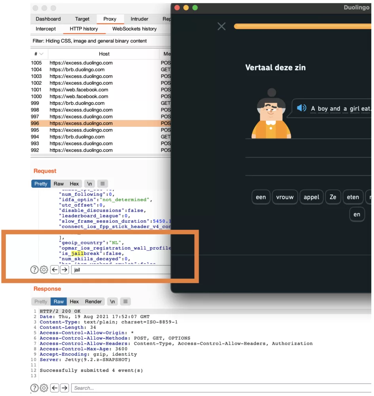The height and width of the screenshot is (396, 374).
Task: Click the word 'girl' in the sentence
Action: [355, 109]
